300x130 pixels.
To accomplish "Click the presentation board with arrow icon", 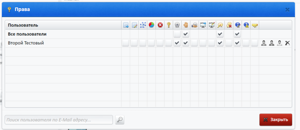I will [203, 25].
